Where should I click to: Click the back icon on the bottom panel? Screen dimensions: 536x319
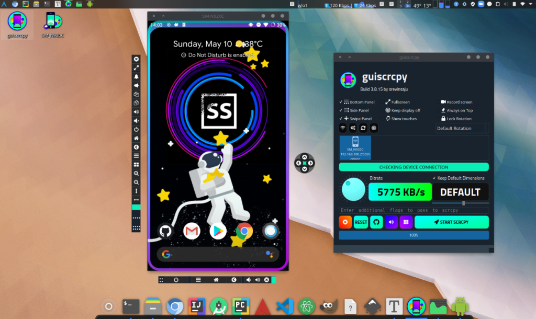coord(234,280)
